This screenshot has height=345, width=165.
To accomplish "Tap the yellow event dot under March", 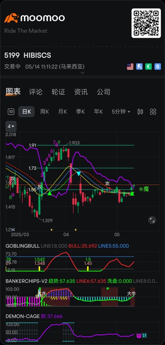I will 52,229.
